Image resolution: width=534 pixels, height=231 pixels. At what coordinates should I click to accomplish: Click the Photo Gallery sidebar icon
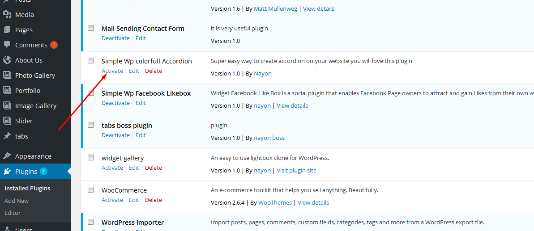tap(7, 75)
